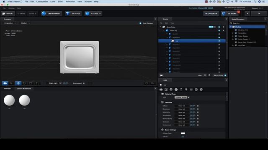Click the Model Browser search field
This screenshot has width=268, height=150.
point(248,23)
